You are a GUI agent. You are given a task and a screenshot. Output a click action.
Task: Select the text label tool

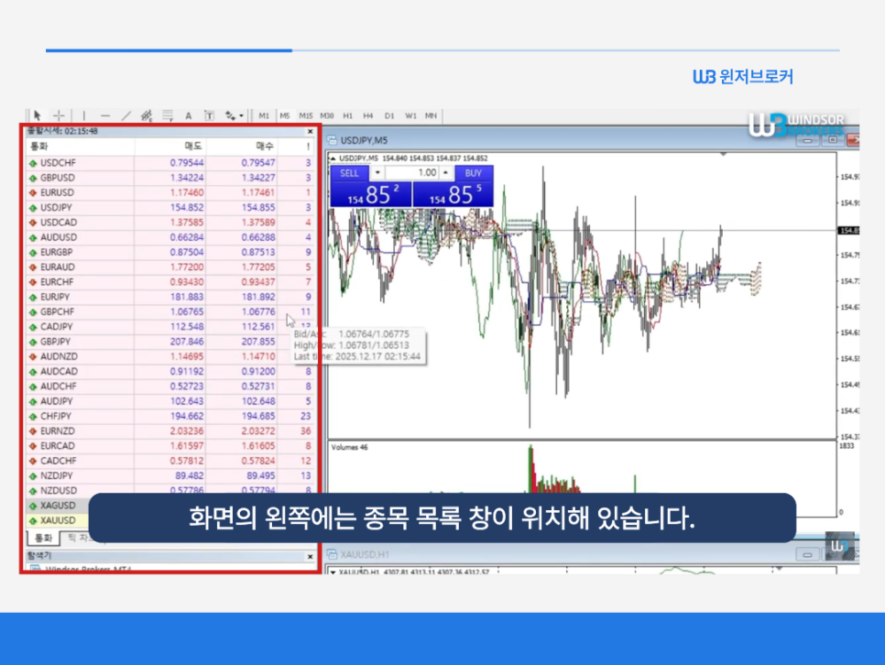coord(209,115)
